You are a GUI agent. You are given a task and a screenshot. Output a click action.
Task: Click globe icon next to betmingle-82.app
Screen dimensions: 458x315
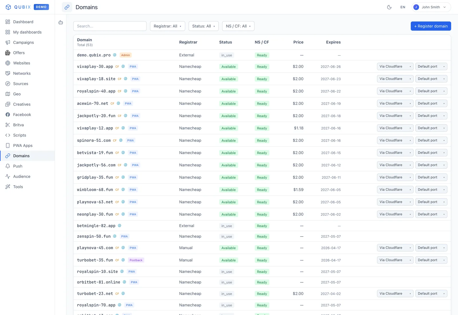tap(120, 226)
